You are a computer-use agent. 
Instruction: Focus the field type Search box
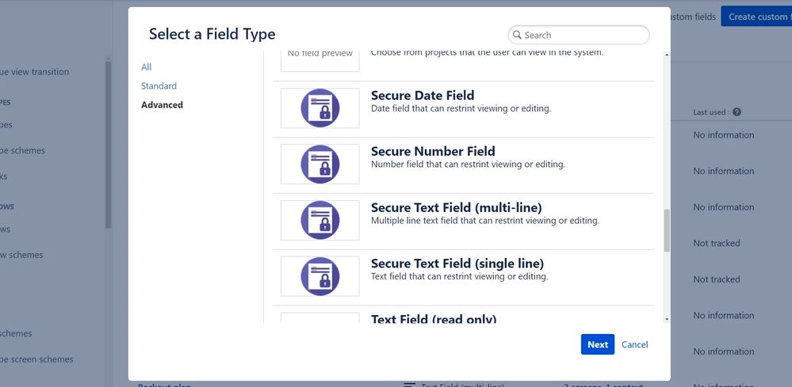pyautogui.click(x=578, y=36)
